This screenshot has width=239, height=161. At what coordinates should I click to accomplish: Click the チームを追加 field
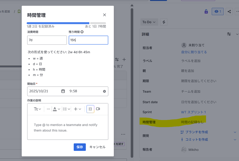pos(191,91)
